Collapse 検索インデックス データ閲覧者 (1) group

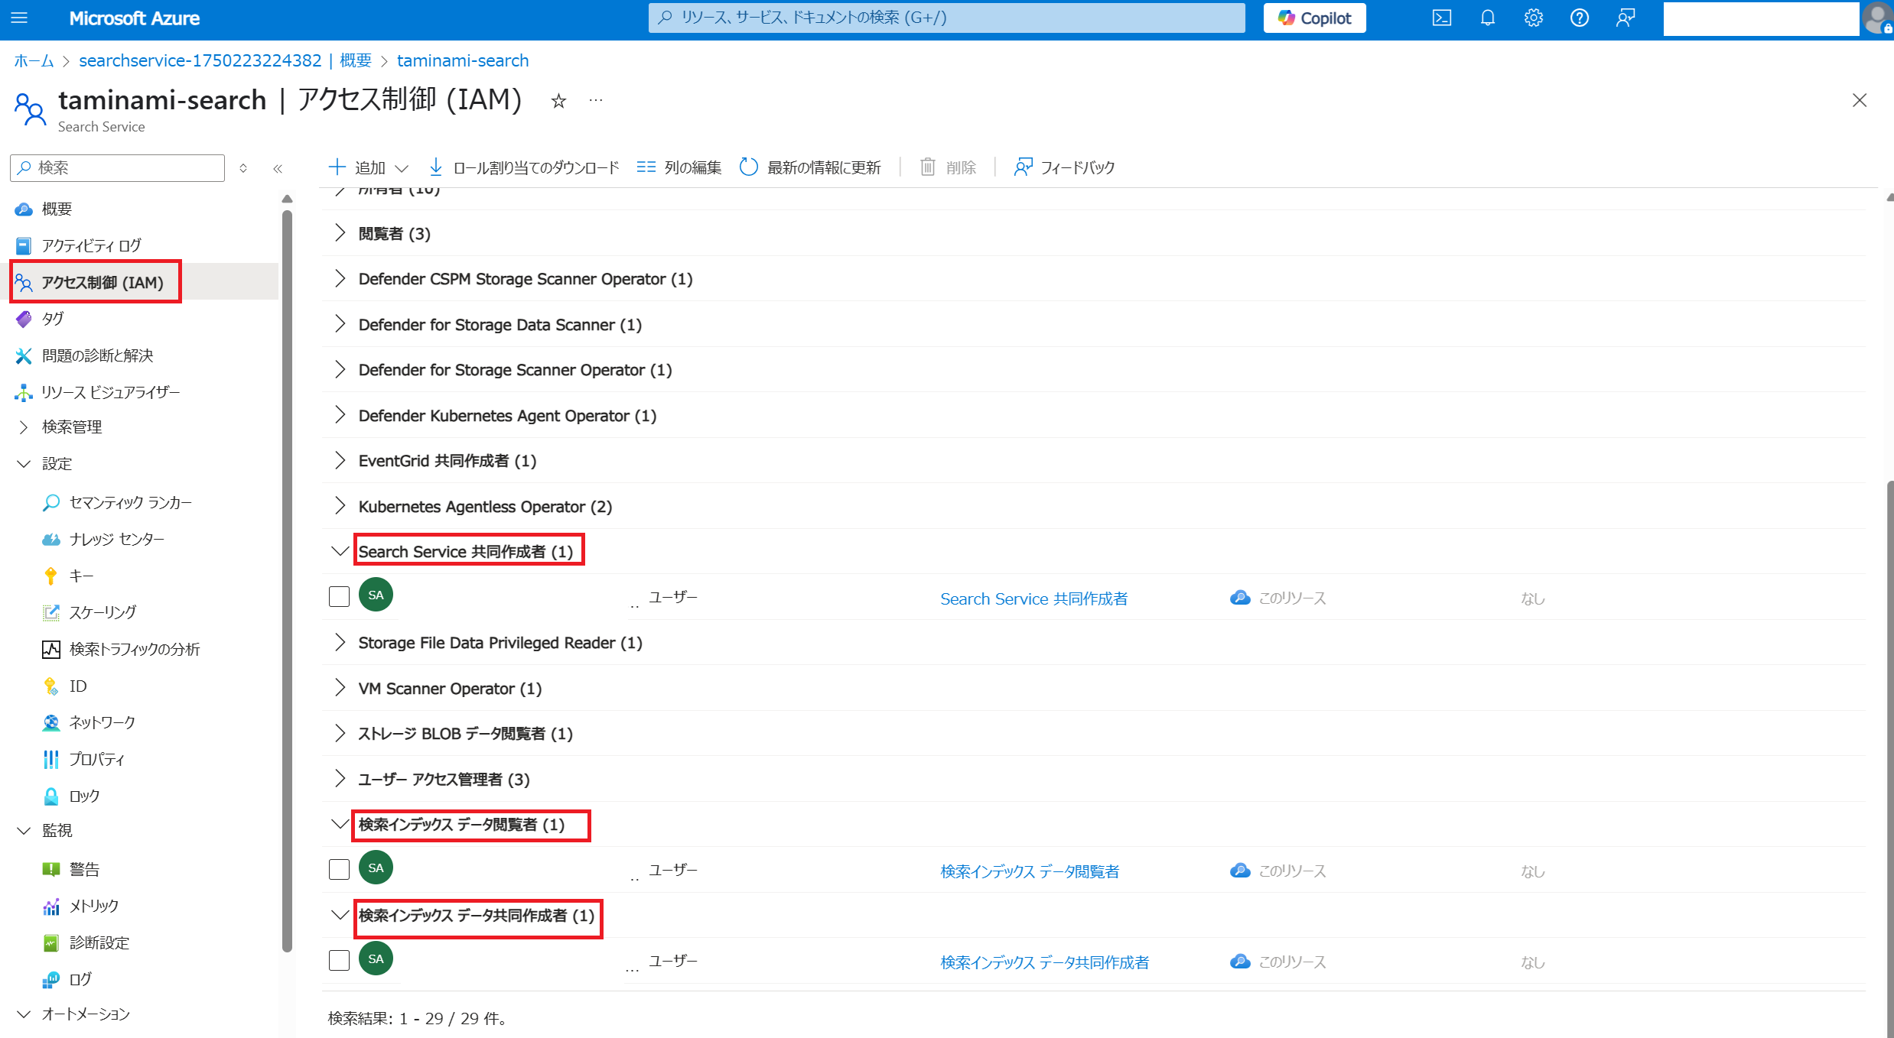click(x=340, y=824)
